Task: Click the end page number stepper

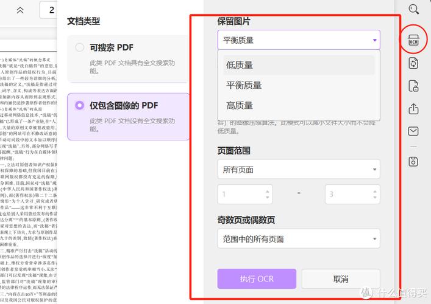Action: (x=372, y=194)
